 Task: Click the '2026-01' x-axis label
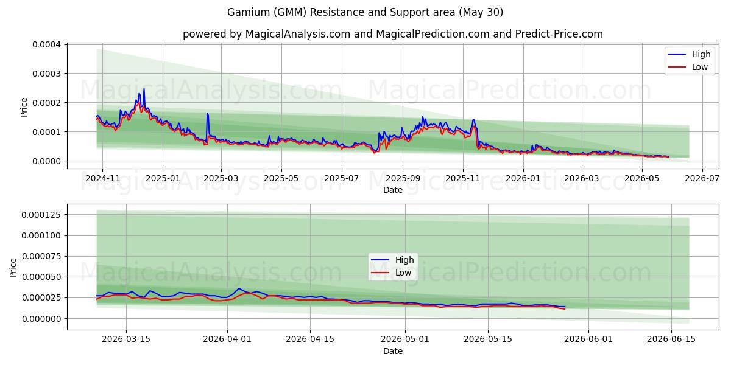[523, 178]
